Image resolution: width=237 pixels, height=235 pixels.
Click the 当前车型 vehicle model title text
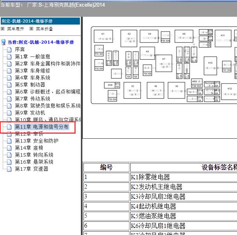point(53,5)
